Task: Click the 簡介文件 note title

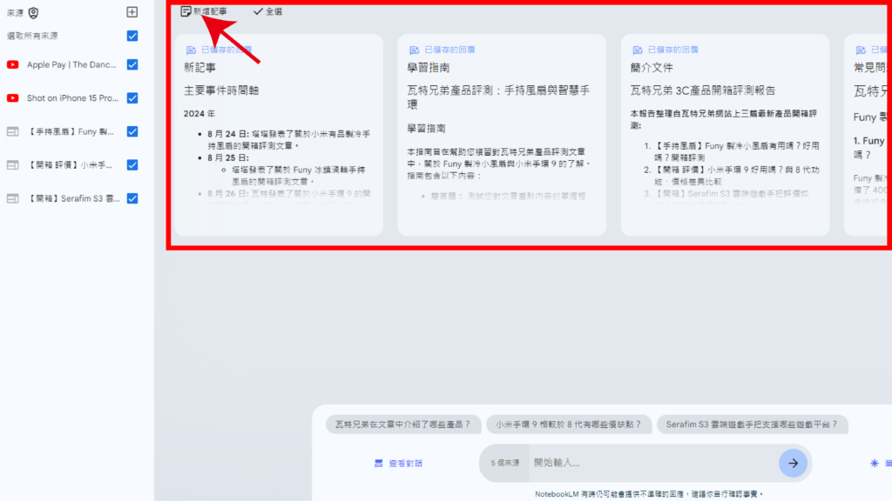Action: tap(652, 68)
